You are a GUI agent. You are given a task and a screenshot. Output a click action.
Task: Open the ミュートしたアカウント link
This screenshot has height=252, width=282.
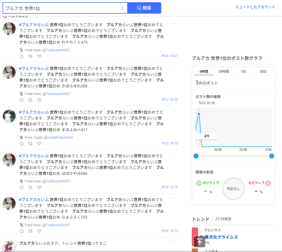click(255, 7)
